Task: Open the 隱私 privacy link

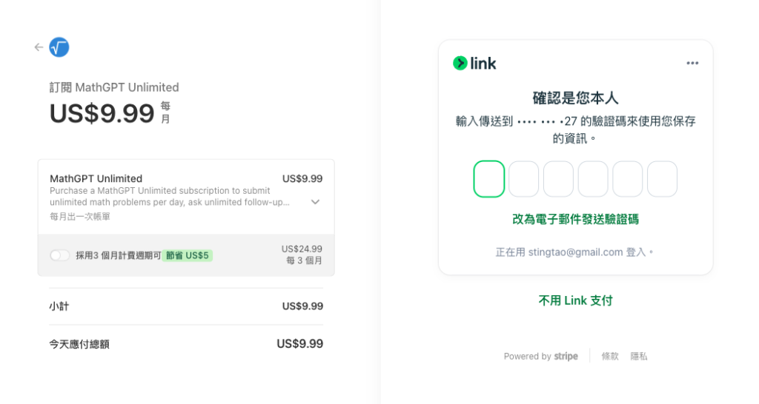Action: [638, 356]
